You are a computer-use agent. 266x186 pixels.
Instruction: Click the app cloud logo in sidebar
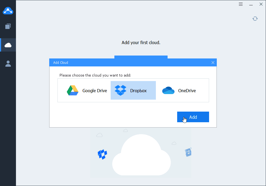[8, 11]
